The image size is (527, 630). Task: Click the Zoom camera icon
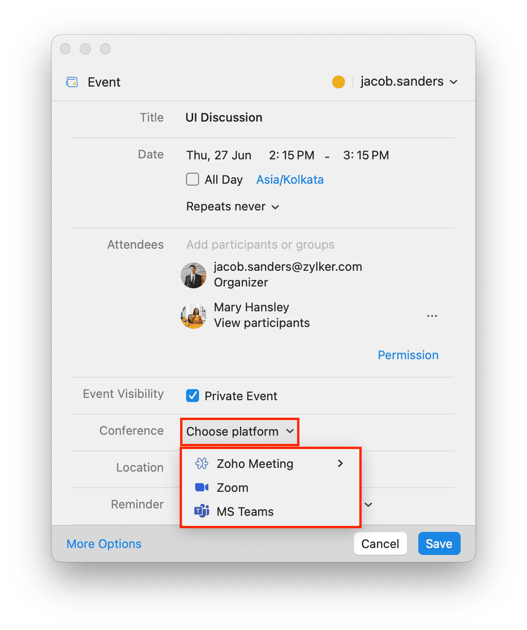pyautogui.click(x=202, y=487)
